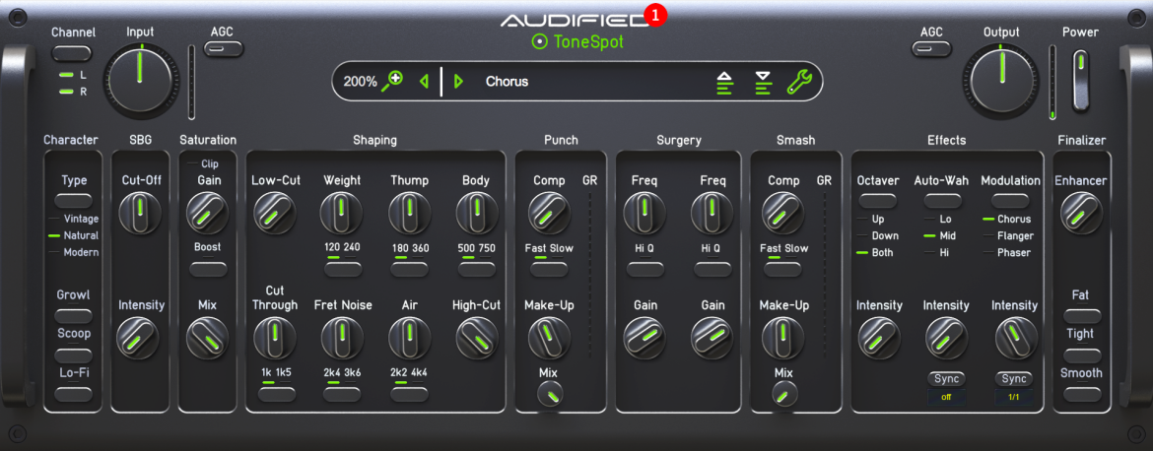Click the 200% zoom value
The height and width of the screenshot is (451, 1153).
coord(361,82)
